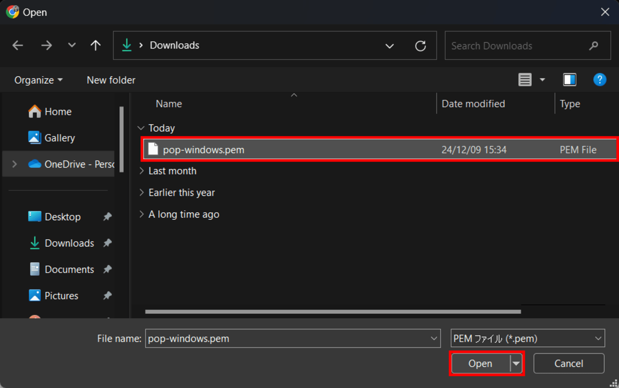The width and height of the screenshot is (619, 388).
Task: Open the File name dropdown arrow
Action: (x=434, y=338)
